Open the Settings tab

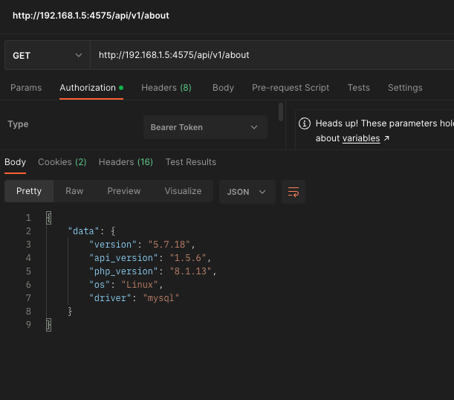[405, 88]
